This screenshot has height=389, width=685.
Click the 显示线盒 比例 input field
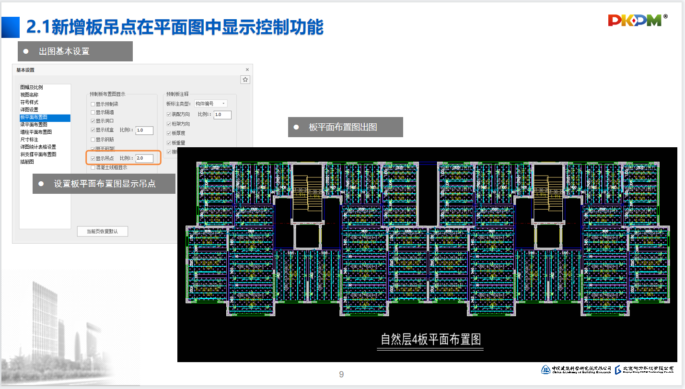[144, 130]
